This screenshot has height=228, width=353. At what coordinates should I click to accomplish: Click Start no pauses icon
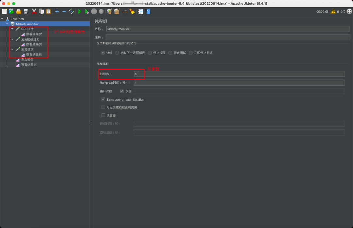(x=87, y=11)
